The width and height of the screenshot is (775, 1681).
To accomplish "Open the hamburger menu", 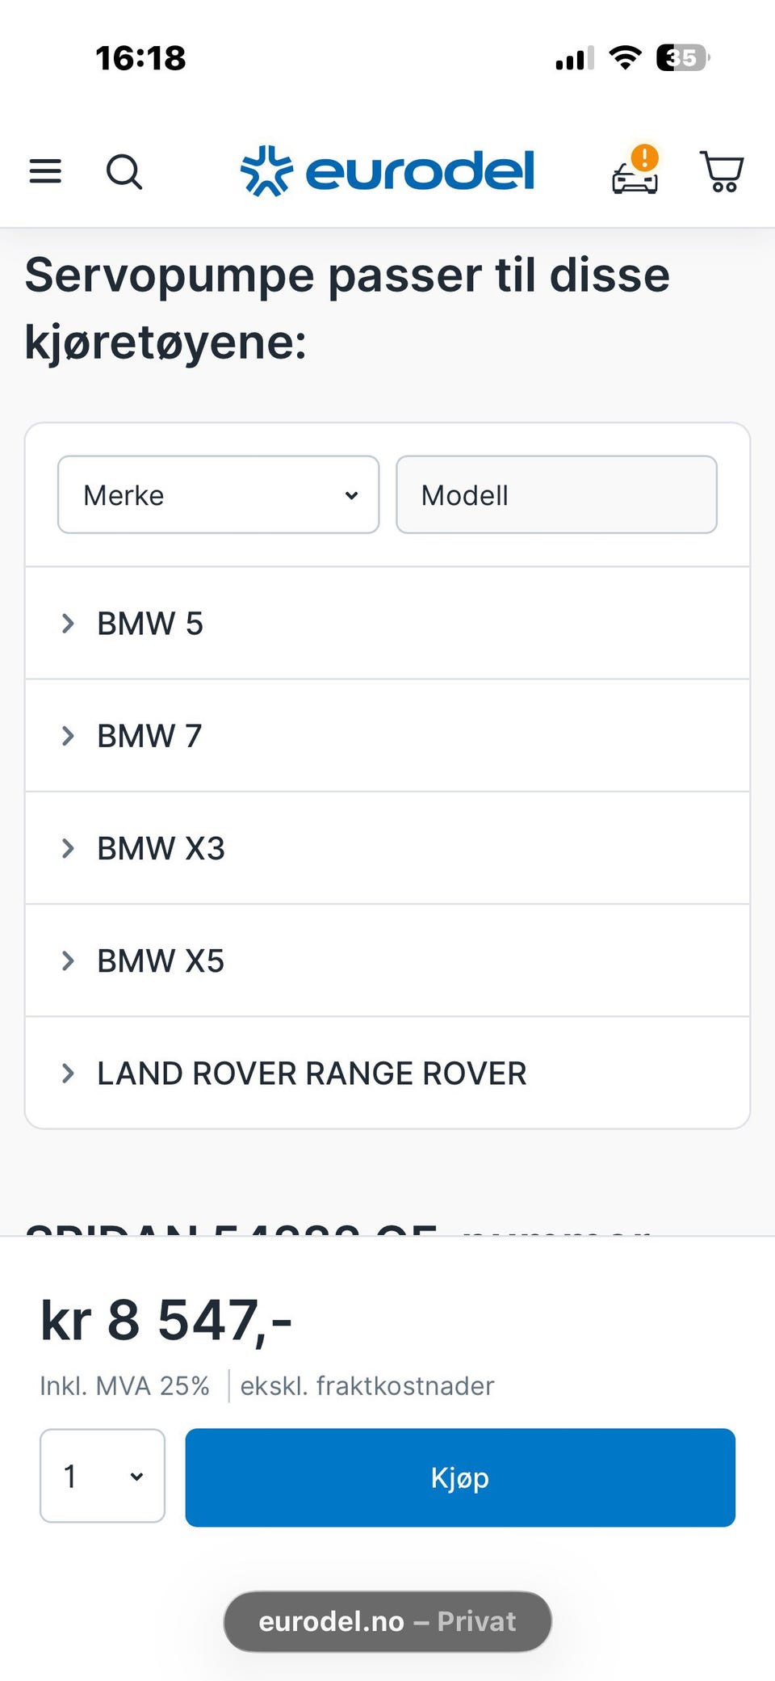I will tap(45, 171).
